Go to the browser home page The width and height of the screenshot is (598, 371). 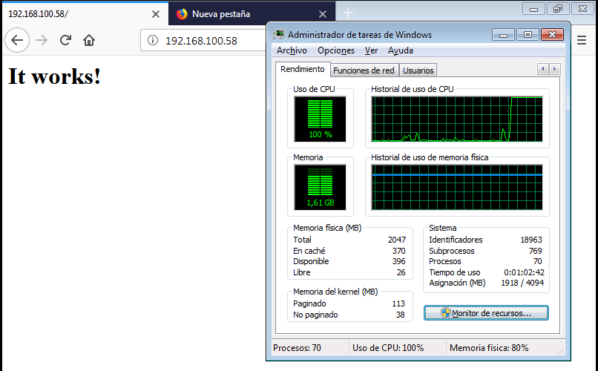coord(89,40)
